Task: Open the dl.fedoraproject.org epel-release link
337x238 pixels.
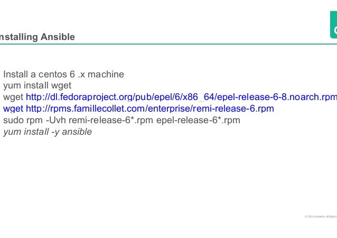Action: [181, 97]
